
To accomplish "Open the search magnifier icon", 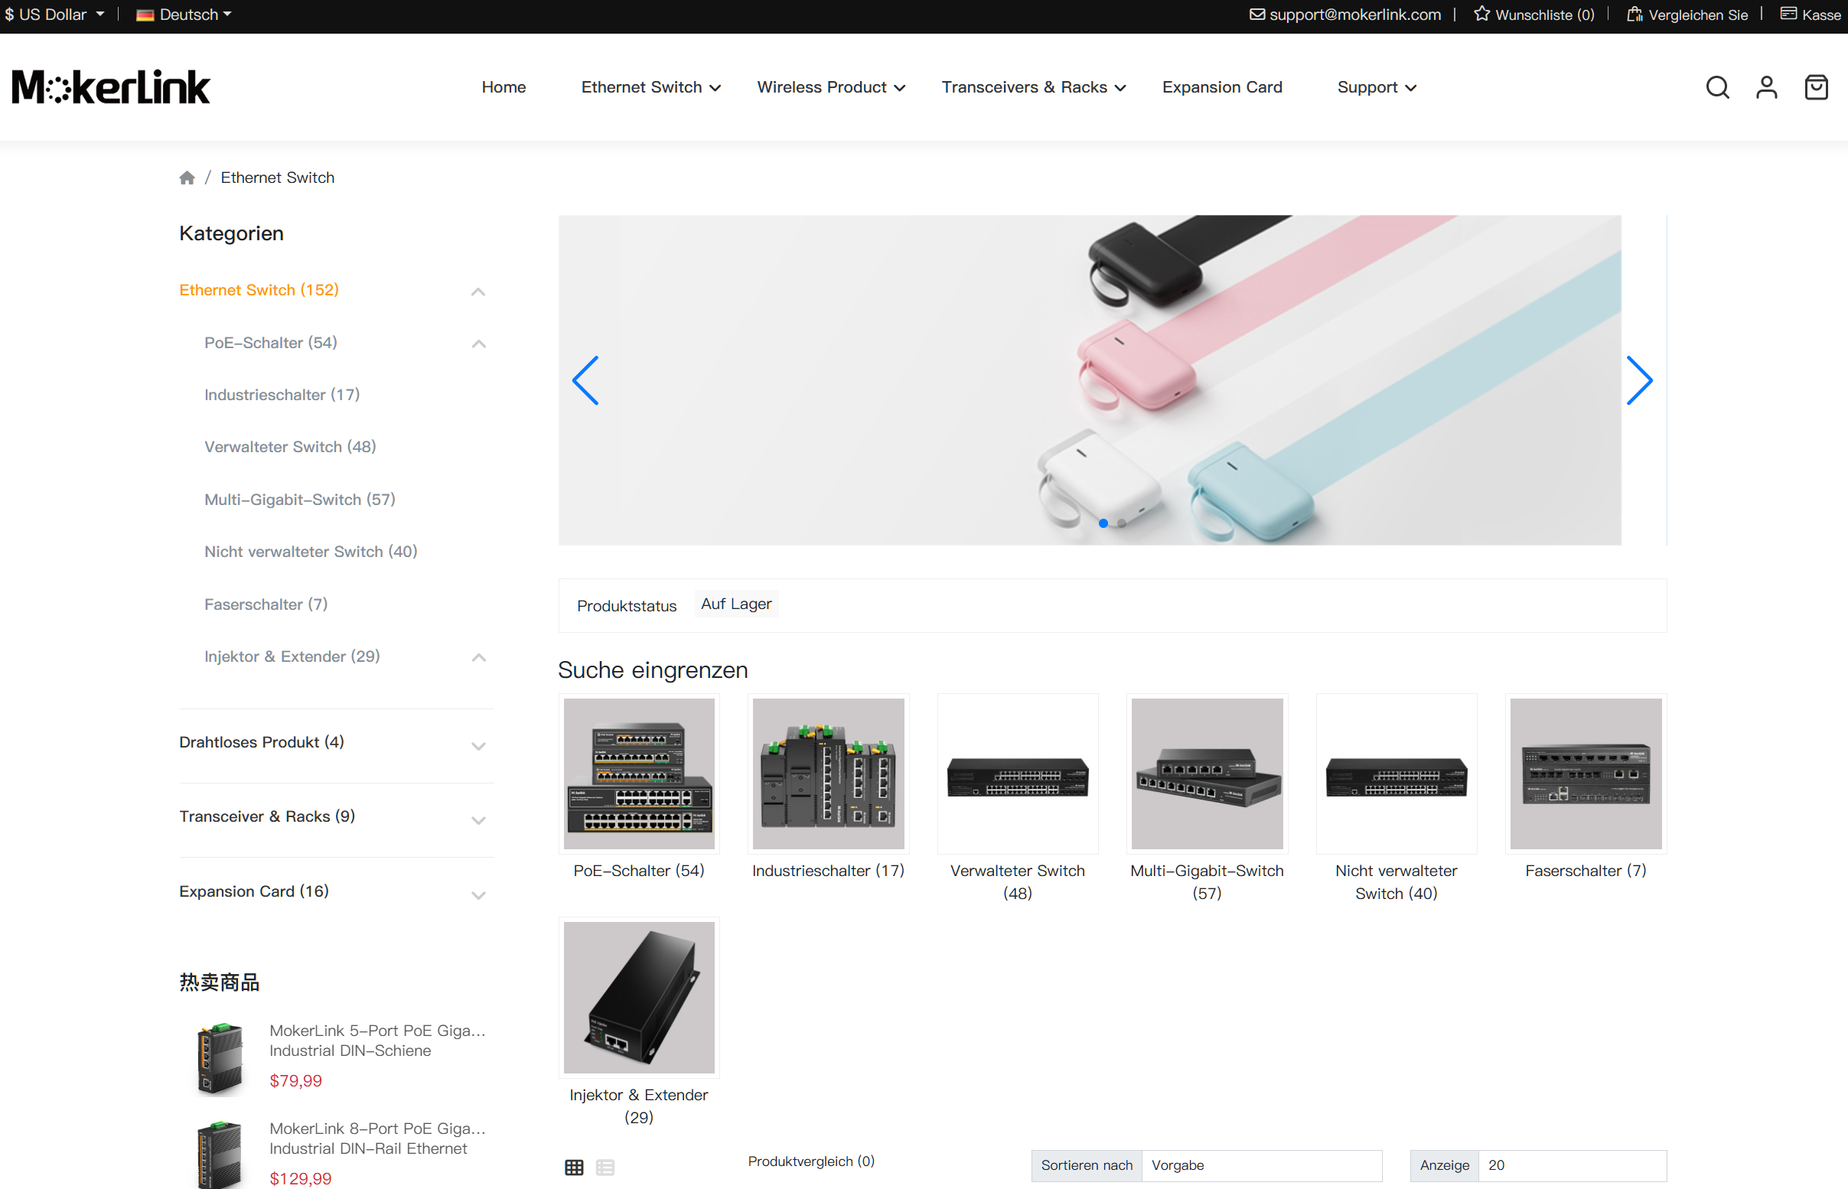I will tap(1717, 87).
